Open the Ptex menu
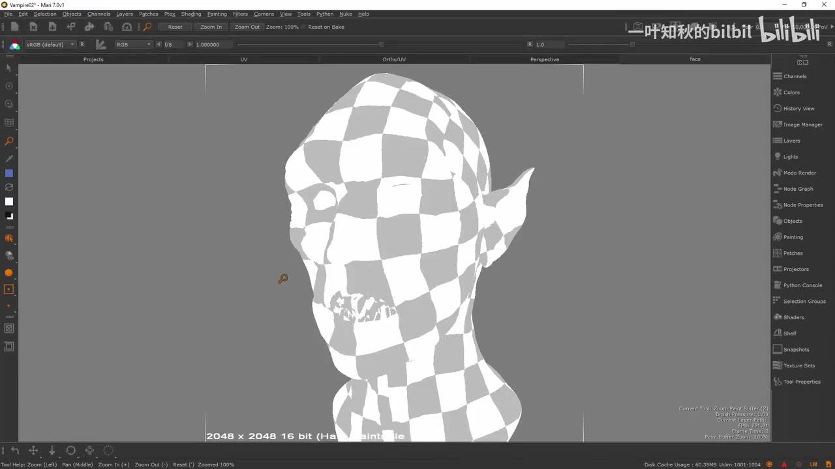 coord(170,14)
